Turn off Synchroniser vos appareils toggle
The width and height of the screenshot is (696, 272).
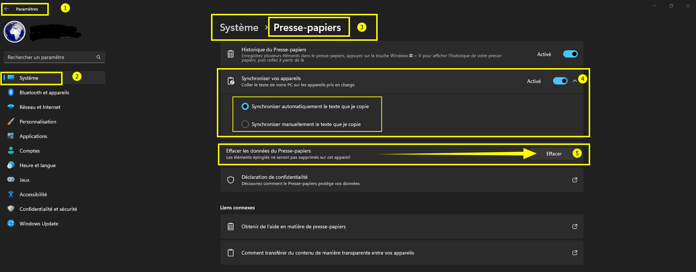click(560, 81)
